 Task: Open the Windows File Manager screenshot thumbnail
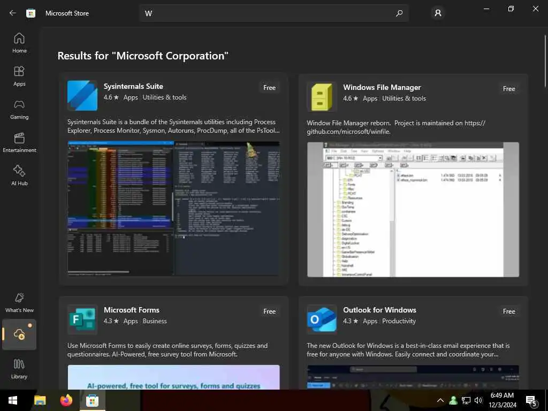[x=413, y=210]
